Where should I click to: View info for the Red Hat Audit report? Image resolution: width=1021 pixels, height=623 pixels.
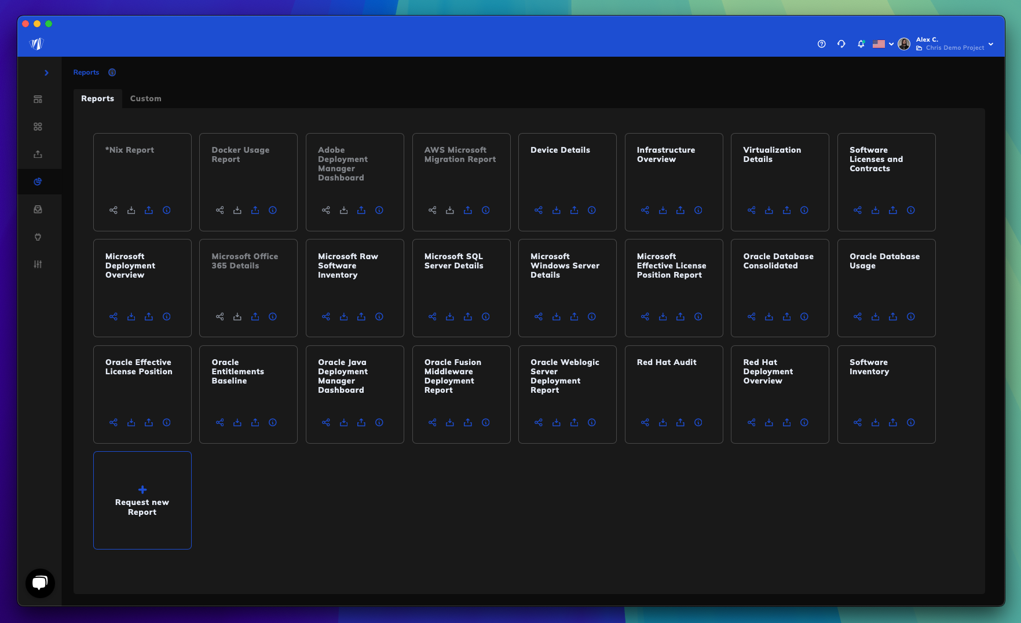click(x=698, y=423)
